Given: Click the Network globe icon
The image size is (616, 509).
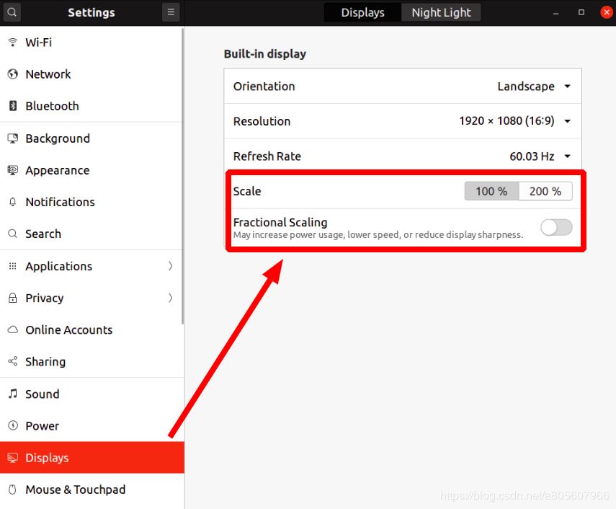Looking at the screenshot, I should [12, 74].
